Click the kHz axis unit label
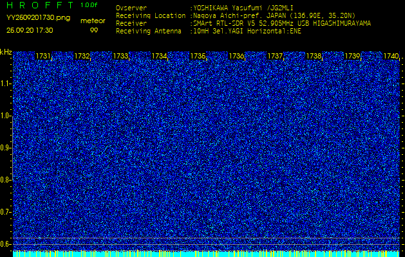This screenshot has width=405, height=257. 6,52
